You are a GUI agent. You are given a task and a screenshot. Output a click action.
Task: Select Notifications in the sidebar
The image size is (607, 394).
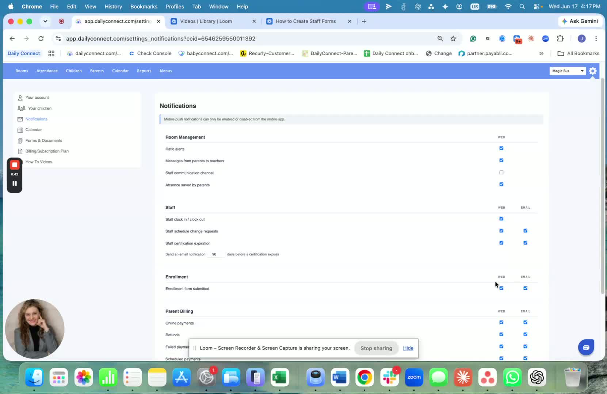click(36, 119)
